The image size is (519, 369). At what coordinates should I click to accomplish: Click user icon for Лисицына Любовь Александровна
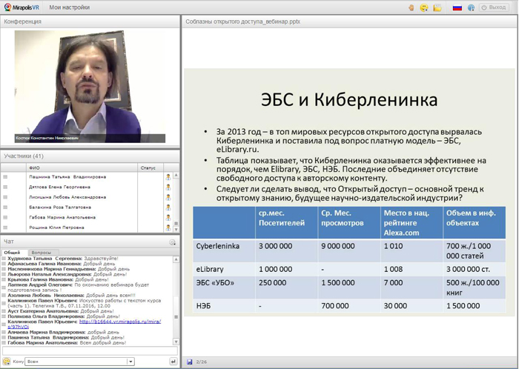pos(168,197)
